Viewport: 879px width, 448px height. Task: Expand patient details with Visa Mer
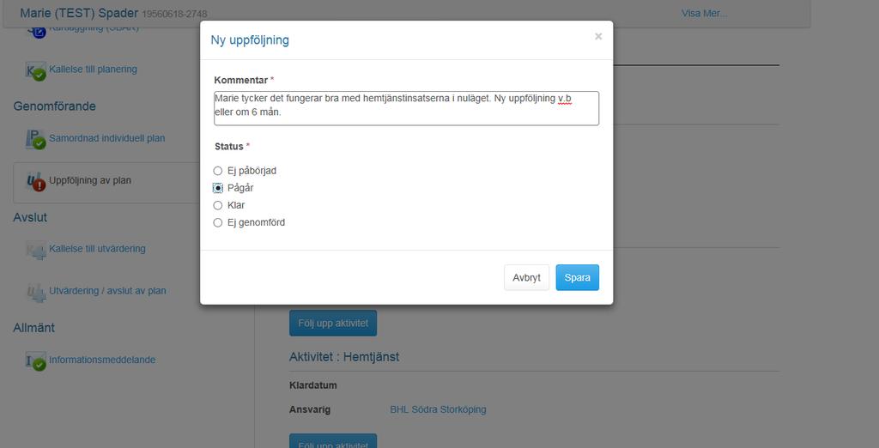pos(704,14)
